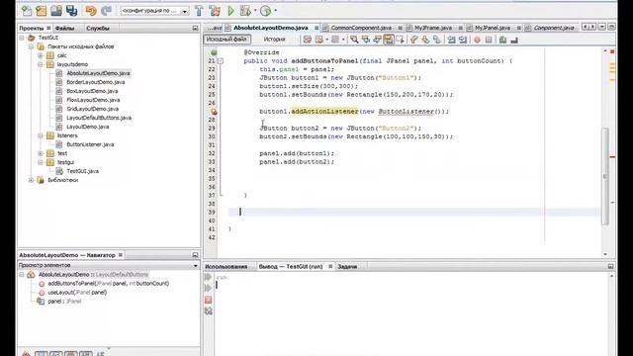Expand the Libraries (Библиотеки) node
Screen dimensions: 633x356
tap(31, 180)
